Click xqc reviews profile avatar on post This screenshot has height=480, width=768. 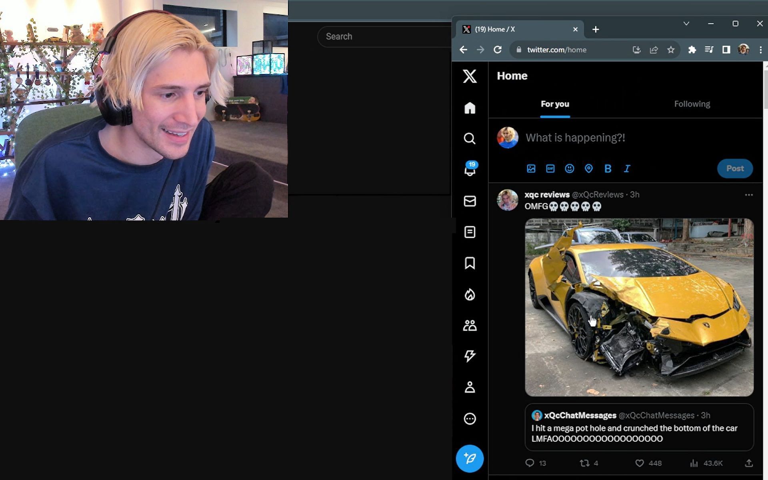pyautogui.click(x=507, y=200)
